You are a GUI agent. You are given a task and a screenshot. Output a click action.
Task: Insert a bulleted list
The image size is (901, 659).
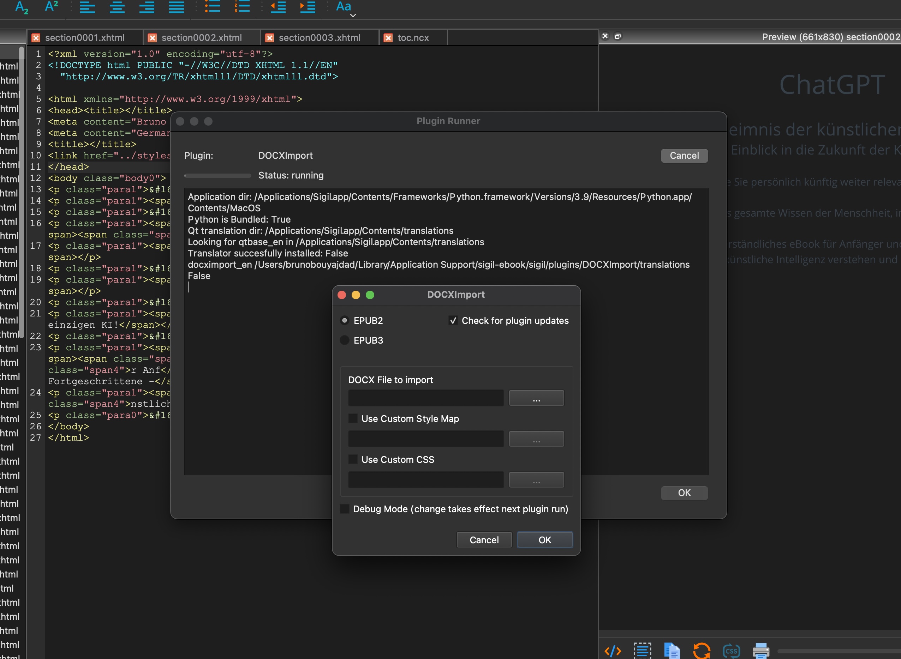[x=213, y=6]
